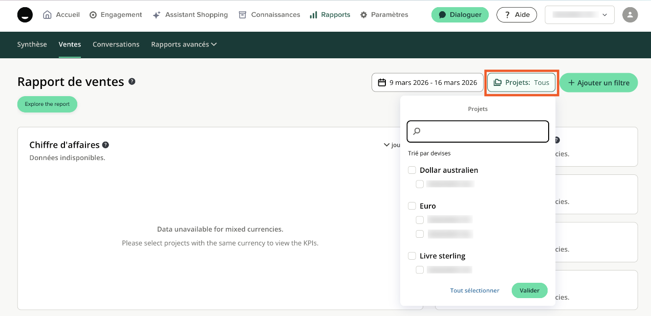Check the Dollar australien checkbox
Screen dimensions: 651x316
pyautogui.click(x=412, y=170)
